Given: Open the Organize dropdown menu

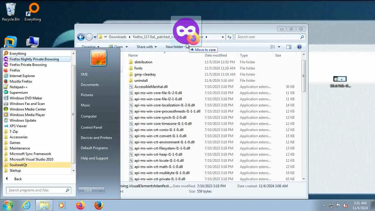Looking at the screenshot, I should [x=91, y=47].
